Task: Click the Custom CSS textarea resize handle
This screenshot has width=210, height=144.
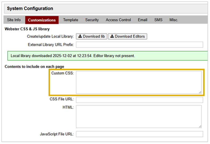Action: pyautogui.click(x=200, y=92)
